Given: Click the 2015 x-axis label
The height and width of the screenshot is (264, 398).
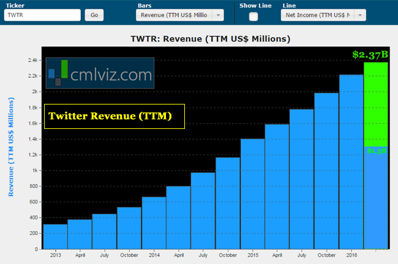Looking at the screenshot, I should tap(253, 255).
